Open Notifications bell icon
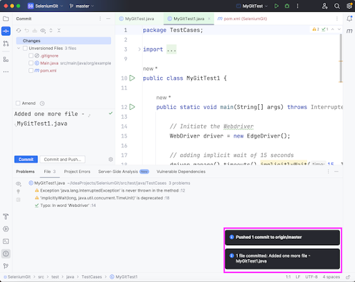Image resolution: width=355 pixels, height=282 pixels. pos(349,19)
